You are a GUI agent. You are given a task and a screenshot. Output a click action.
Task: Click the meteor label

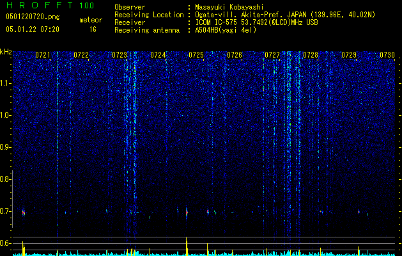91,20
